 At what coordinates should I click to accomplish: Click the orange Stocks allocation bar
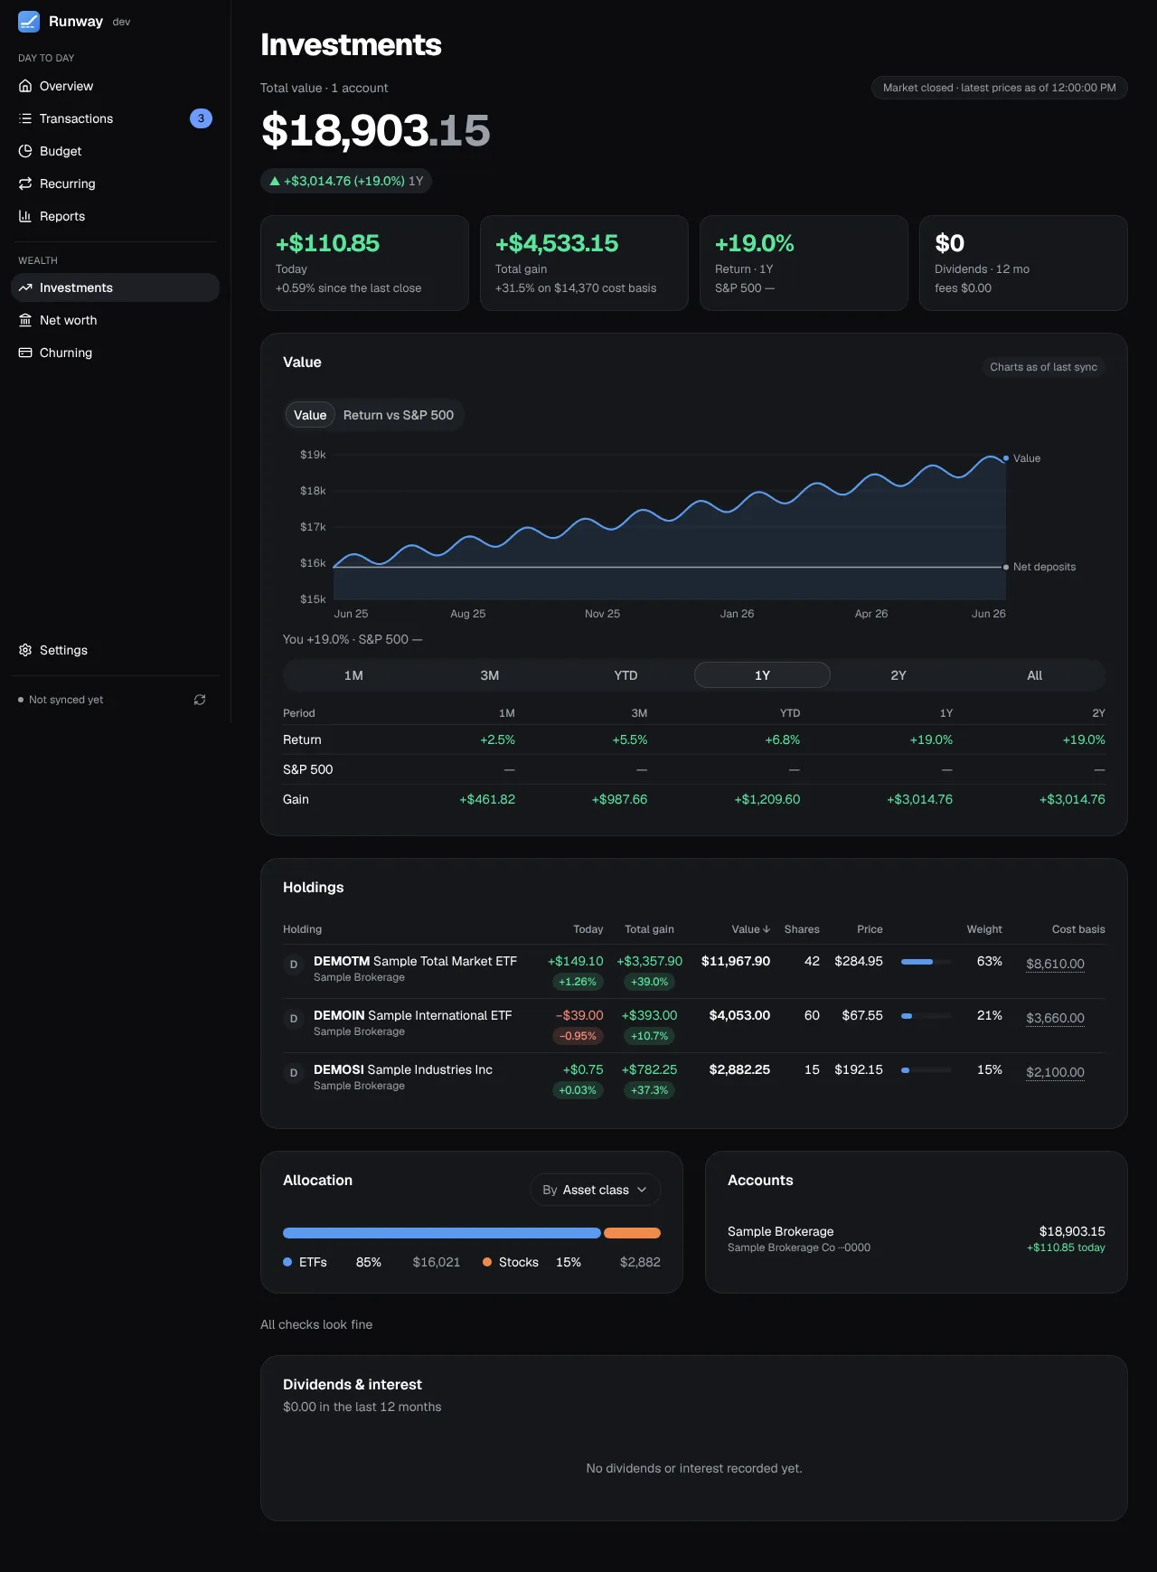632,1233
